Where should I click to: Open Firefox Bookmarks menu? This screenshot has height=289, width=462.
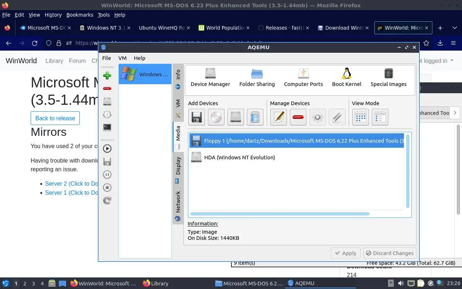80,15
